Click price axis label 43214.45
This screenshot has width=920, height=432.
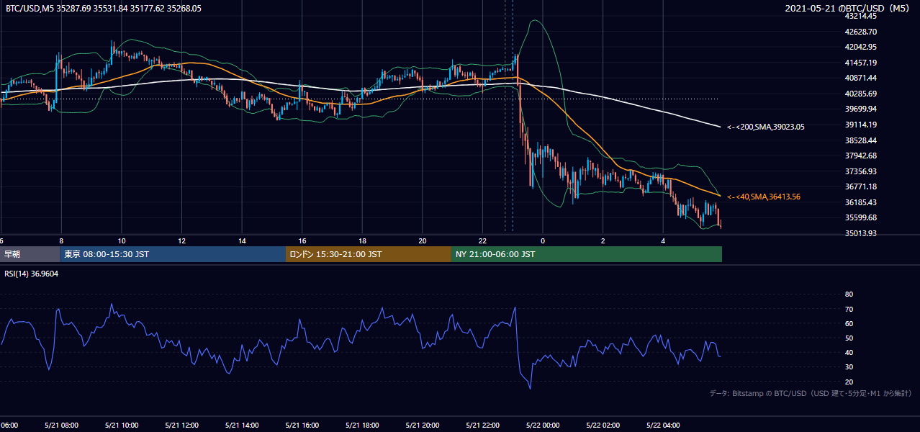pos(860,16)
